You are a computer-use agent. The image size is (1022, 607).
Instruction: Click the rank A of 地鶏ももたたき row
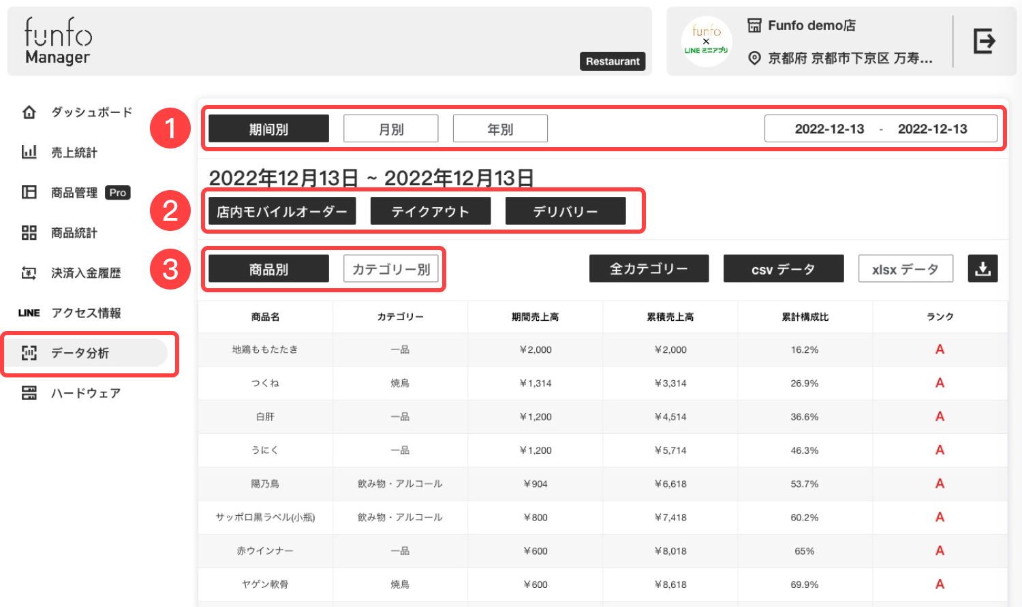coord(940,349)
